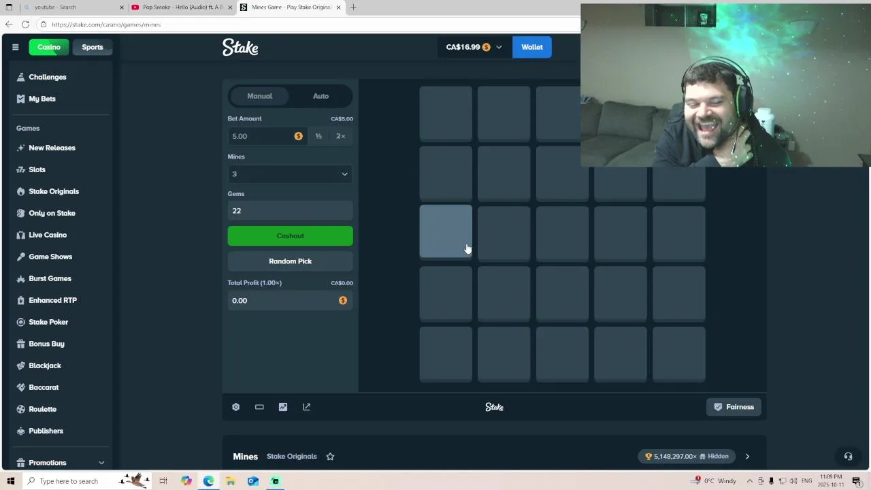Open Outlook from taskbar
The image size is (871, 490).
[x=252, y=481]
